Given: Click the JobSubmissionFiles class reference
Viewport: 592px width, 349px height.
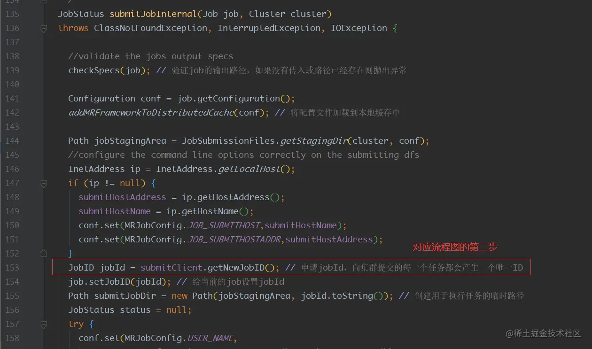Looking at the screenshot, I should [228, 141].
